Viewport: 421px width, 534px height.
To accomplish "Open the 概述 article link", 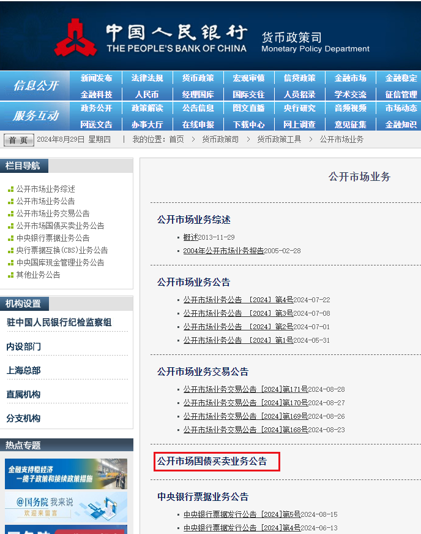I will point(191,237).
